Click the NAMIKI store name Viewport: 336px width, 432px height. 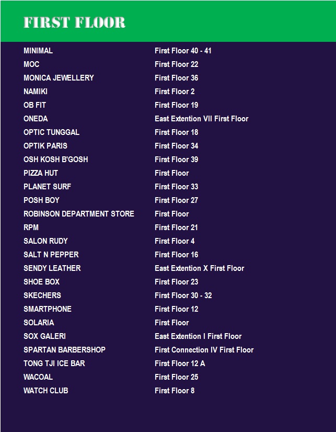[36, 92]
